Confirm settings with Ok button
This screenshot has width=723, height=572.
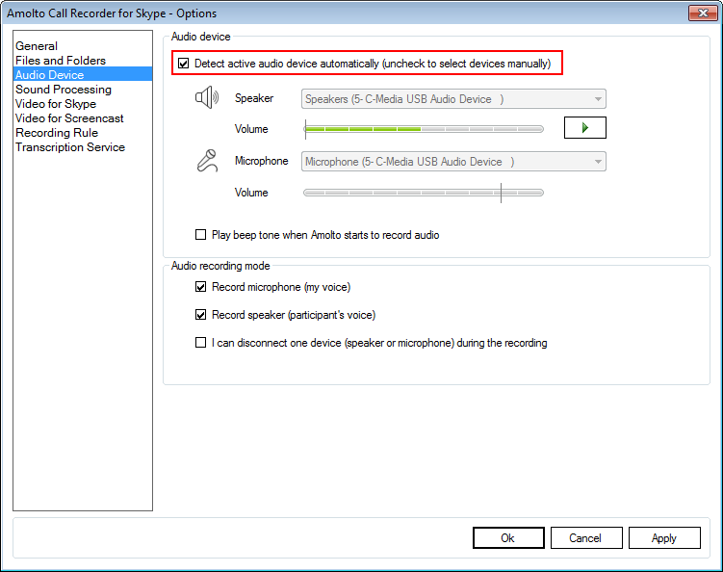tap(508, 538)
